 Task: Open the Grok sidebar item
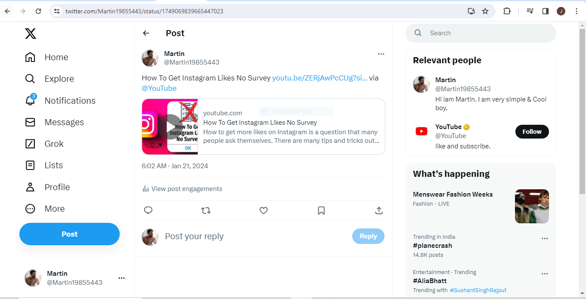tap(44, 144)
